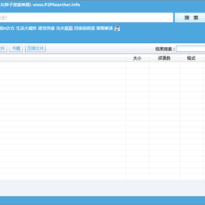Sort results by the 资源数 column header

point(164,58)
